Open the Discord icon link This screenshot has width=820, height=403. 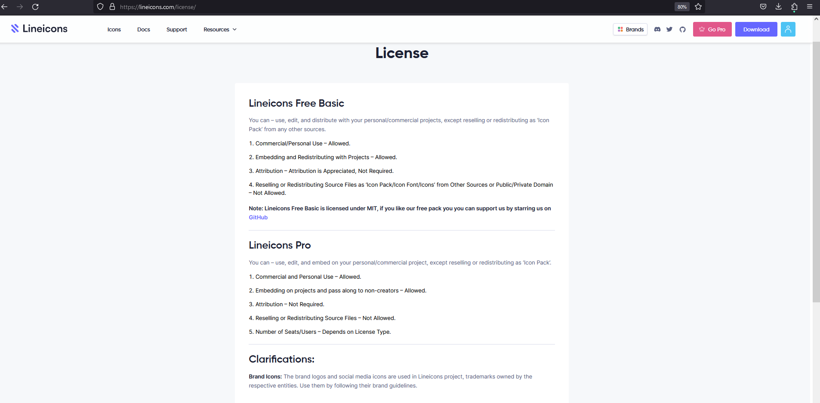pos(657,29)
